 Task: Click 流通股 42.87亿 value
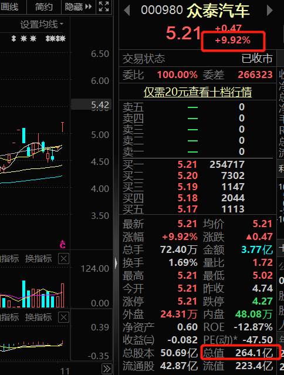coord(179,366)
